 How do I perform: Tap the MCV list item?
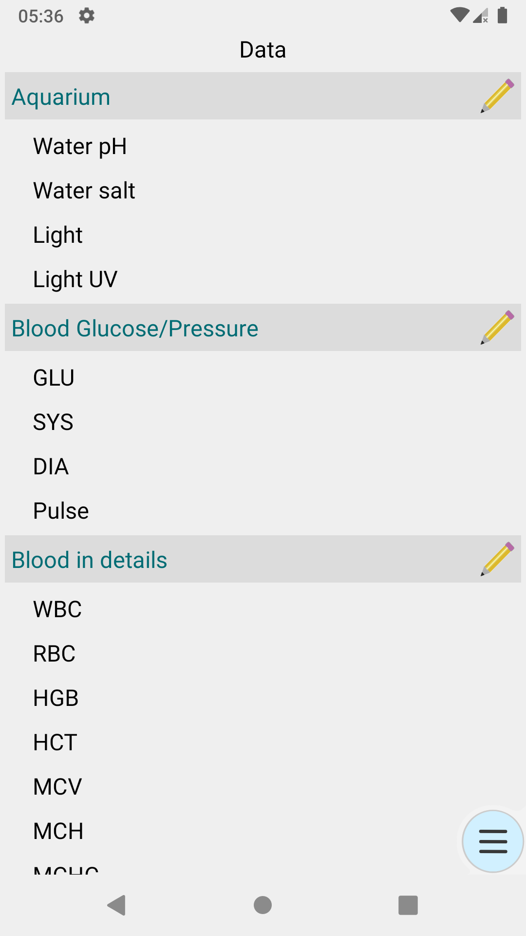[57, 787]
